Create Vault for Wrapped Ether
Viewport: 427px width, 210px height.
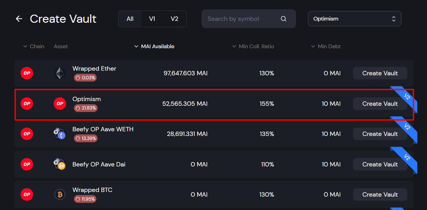coord(380,73)
